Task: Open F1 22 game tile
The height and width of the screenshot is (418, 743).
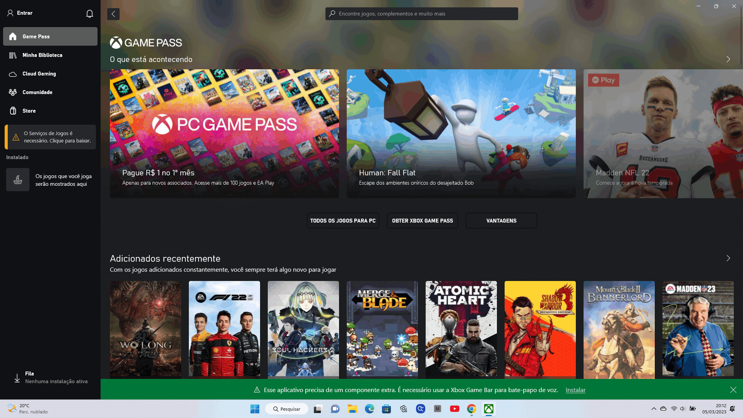Action: (x=224, y=329)
